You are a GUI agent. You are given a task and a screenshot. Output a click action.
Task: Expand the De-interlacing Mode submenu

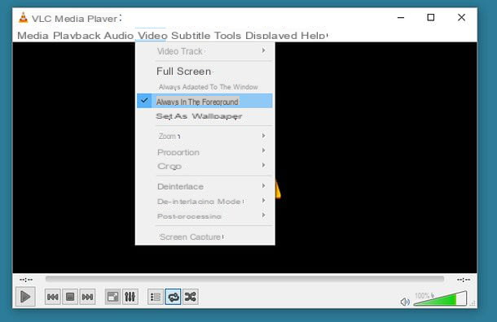(x=205, y=202)
